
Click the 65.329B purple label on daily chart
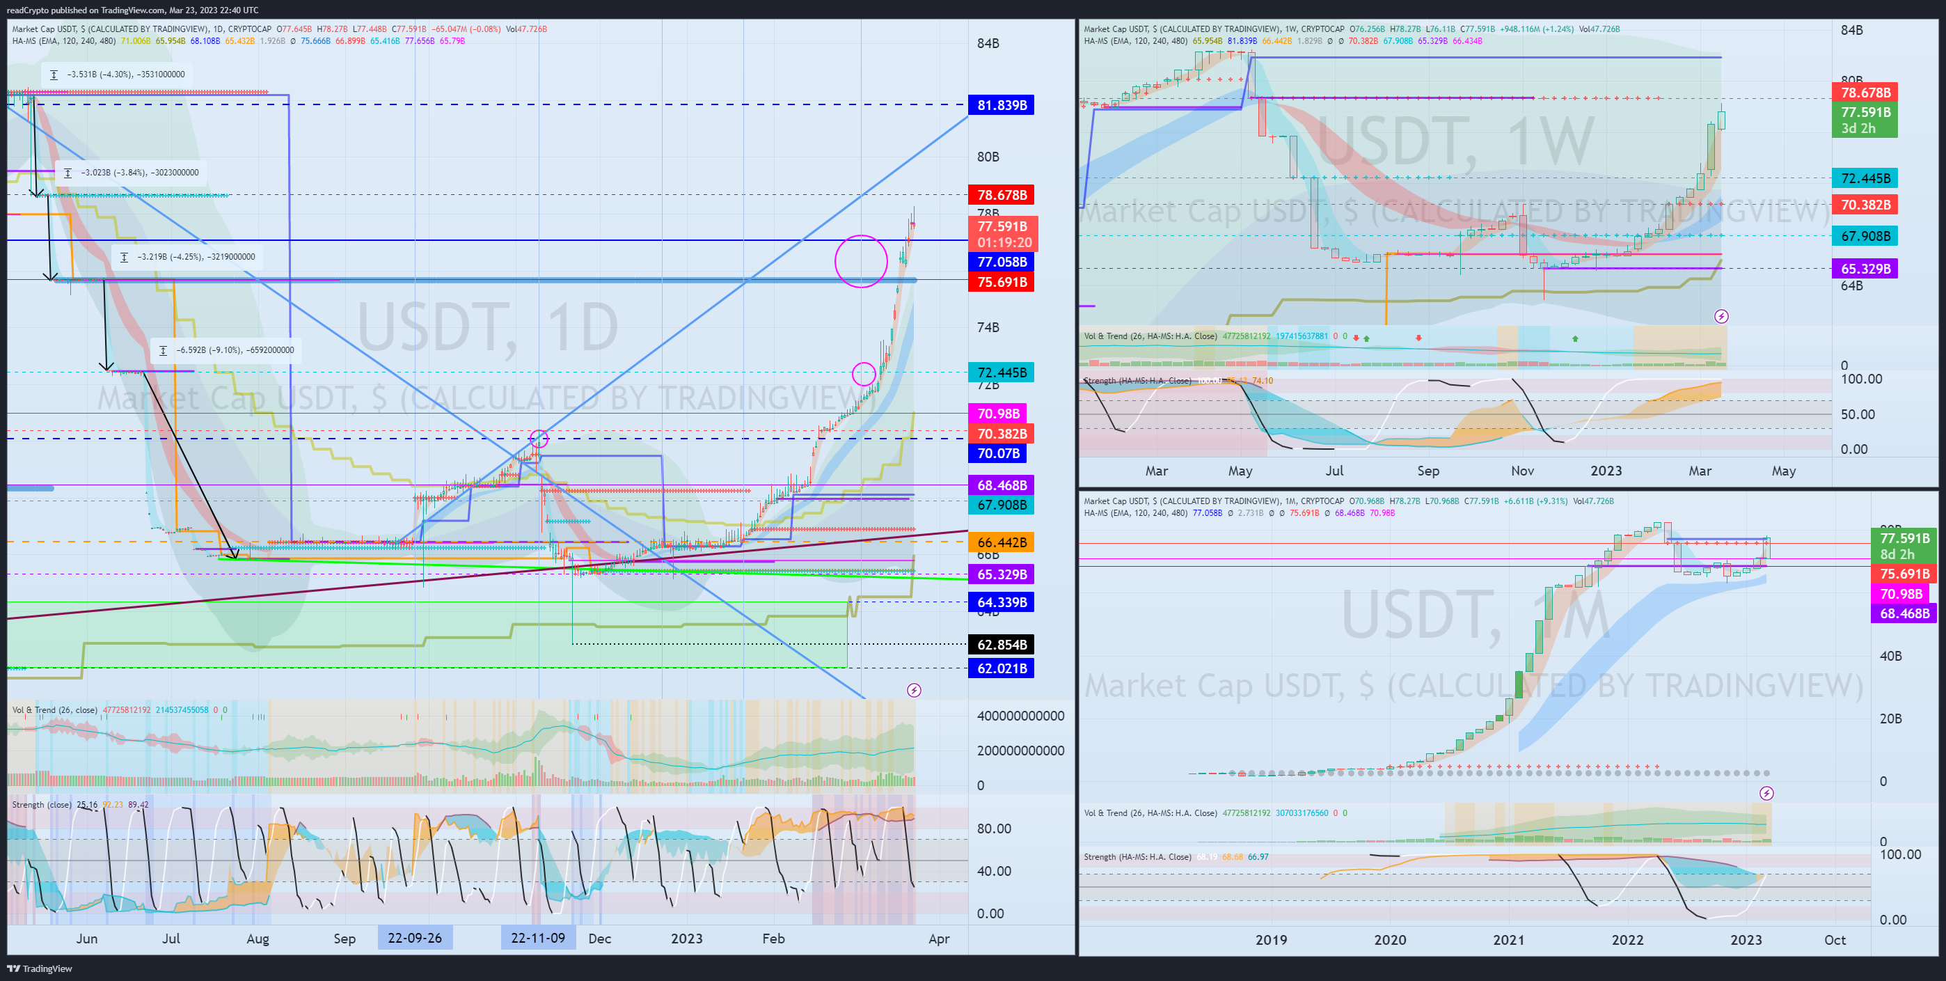click(x=1002, y=574)
